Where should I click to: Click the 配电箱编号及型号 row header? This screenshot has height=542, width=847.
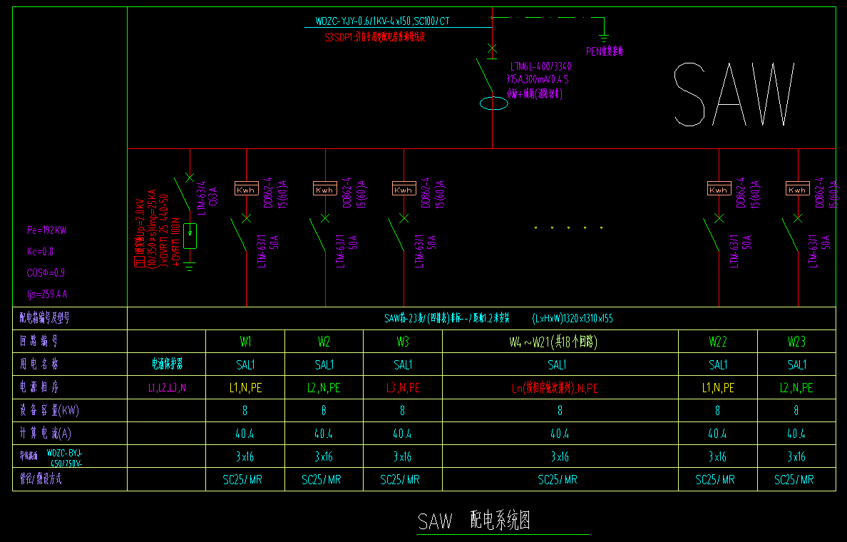pos(45,318)
